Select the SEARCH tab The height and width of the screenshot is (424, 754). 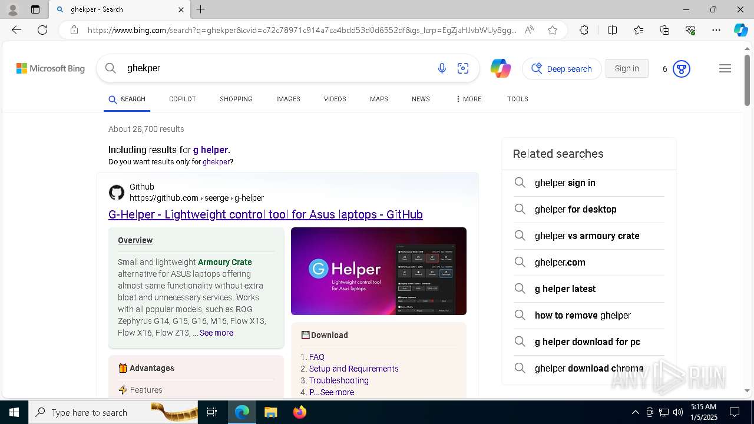(x=127, y=99)
